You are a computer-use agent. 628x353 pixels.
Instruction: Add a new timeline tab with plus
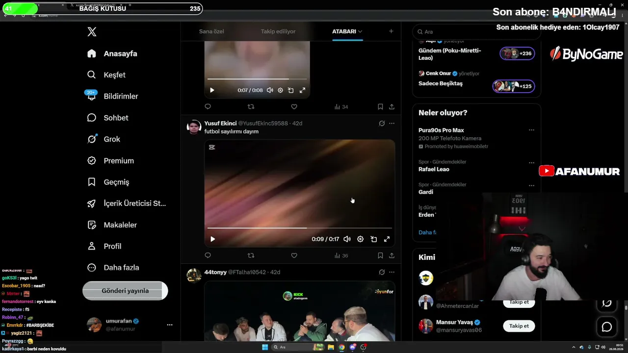(391, 31)
